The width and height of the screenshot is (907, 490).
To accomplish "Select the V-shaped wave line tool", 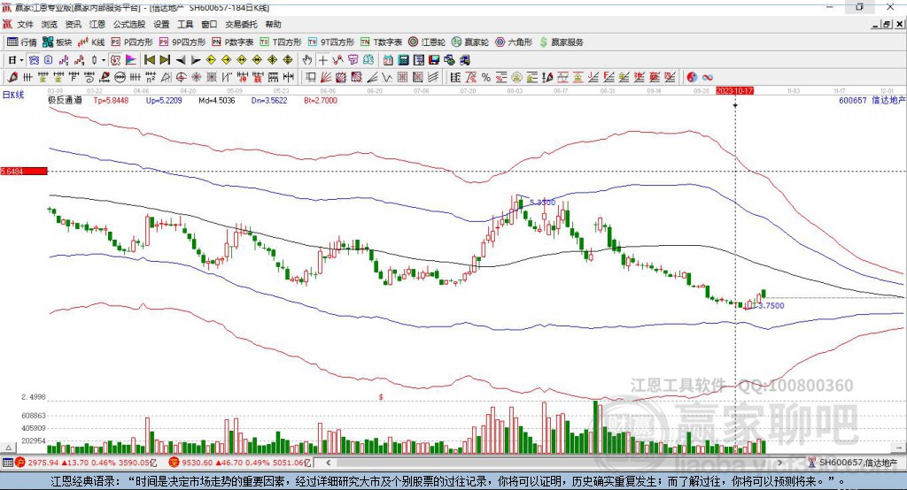I will [387, 78].
